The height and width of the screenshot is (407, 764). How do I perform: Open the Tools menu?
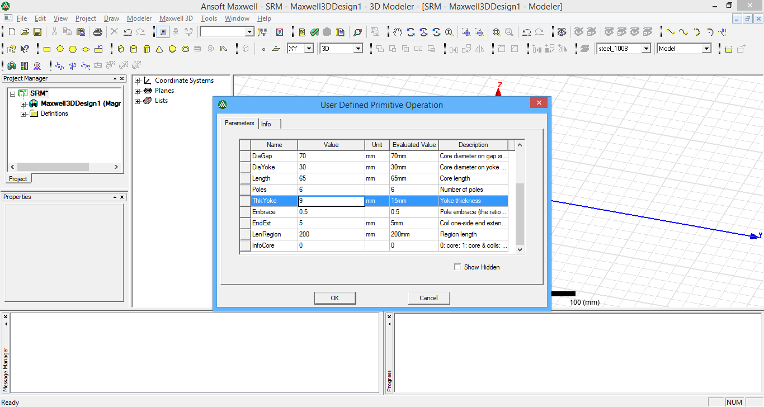209,18
